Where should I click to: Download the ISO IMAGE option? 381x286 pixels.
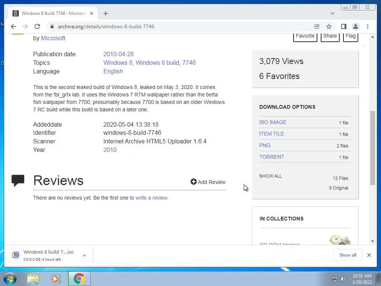273,122
